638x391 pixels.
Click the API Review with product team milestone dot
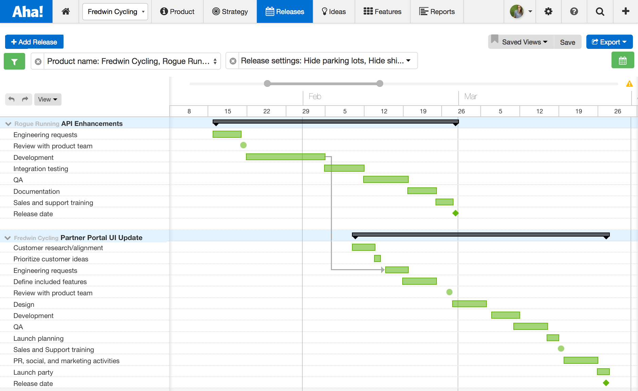243,145
